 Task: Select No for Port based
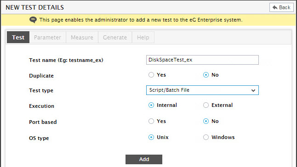tap(206, 121)
